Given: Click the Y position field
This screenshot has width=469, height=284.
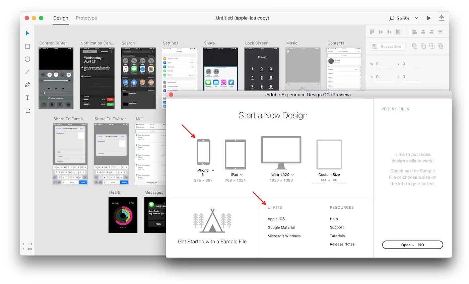Looking at the screenshot, I should (411, 77).
